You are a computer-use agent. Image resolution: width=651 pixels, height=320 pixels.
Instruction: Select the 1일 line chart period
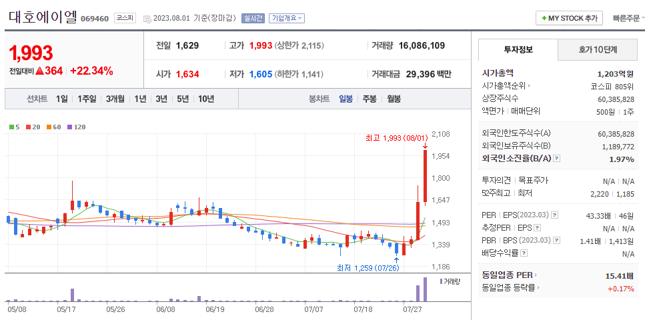(x=61, y=99)
